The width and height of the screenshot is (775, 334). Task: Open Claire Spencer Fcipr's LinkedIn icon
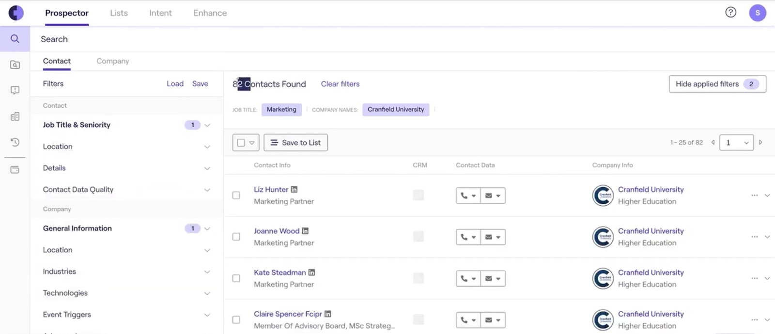[328, 314]
